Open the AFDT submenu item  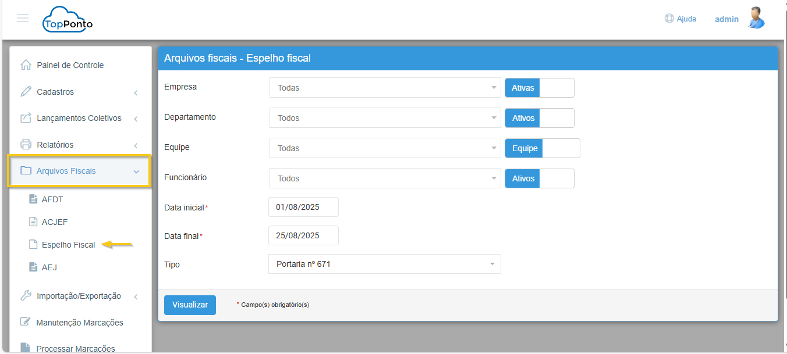click(x=52, y=199)
